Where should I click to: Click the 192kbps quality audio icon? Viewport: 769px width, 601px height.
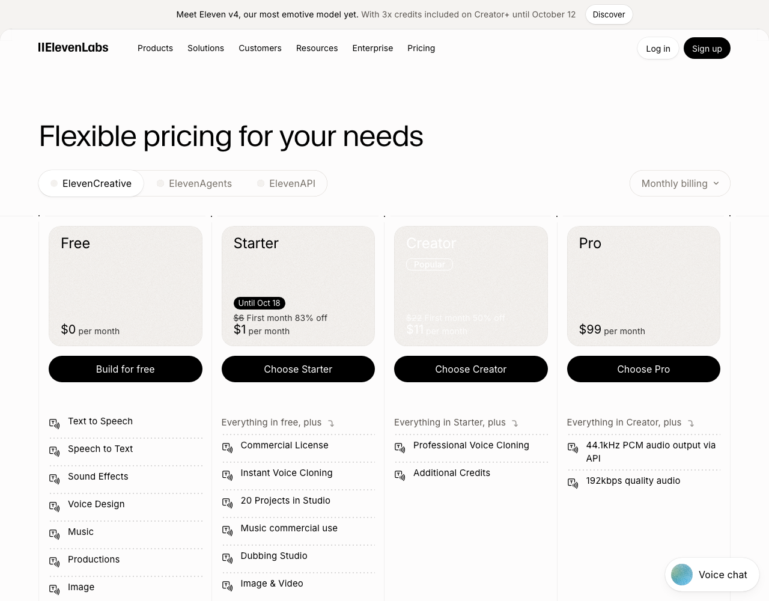573,483
